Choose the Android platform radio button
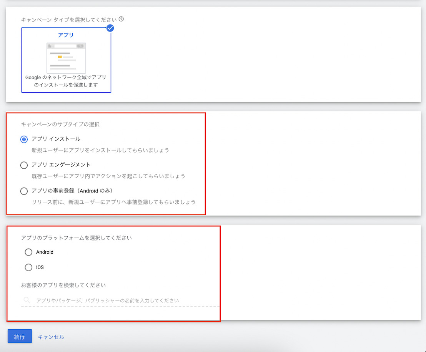426x352 pixels. click(x=28, y=252)
